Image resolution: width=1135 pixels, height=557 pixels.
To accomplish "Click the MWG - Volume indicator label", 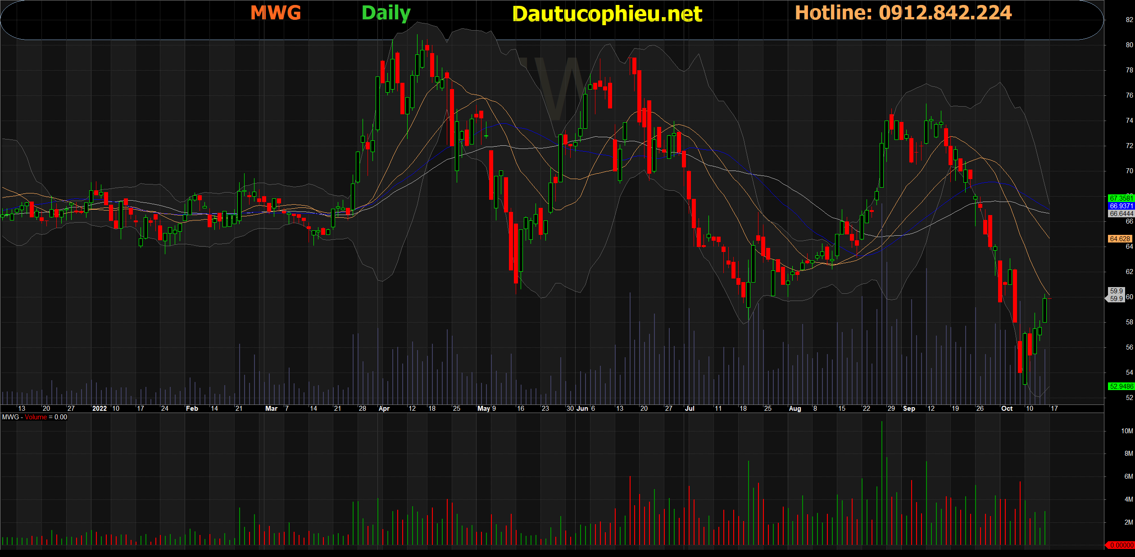I will [x=35, y=417].
